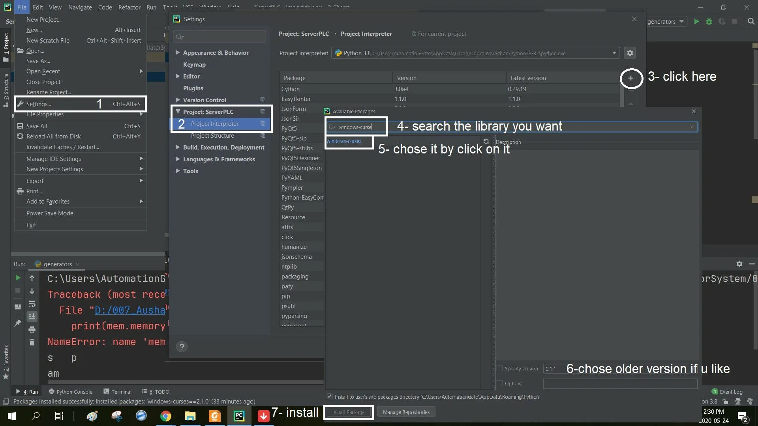Jump up the stack trace arrow
Screen dimensions: 758x426
click(32, 278)
